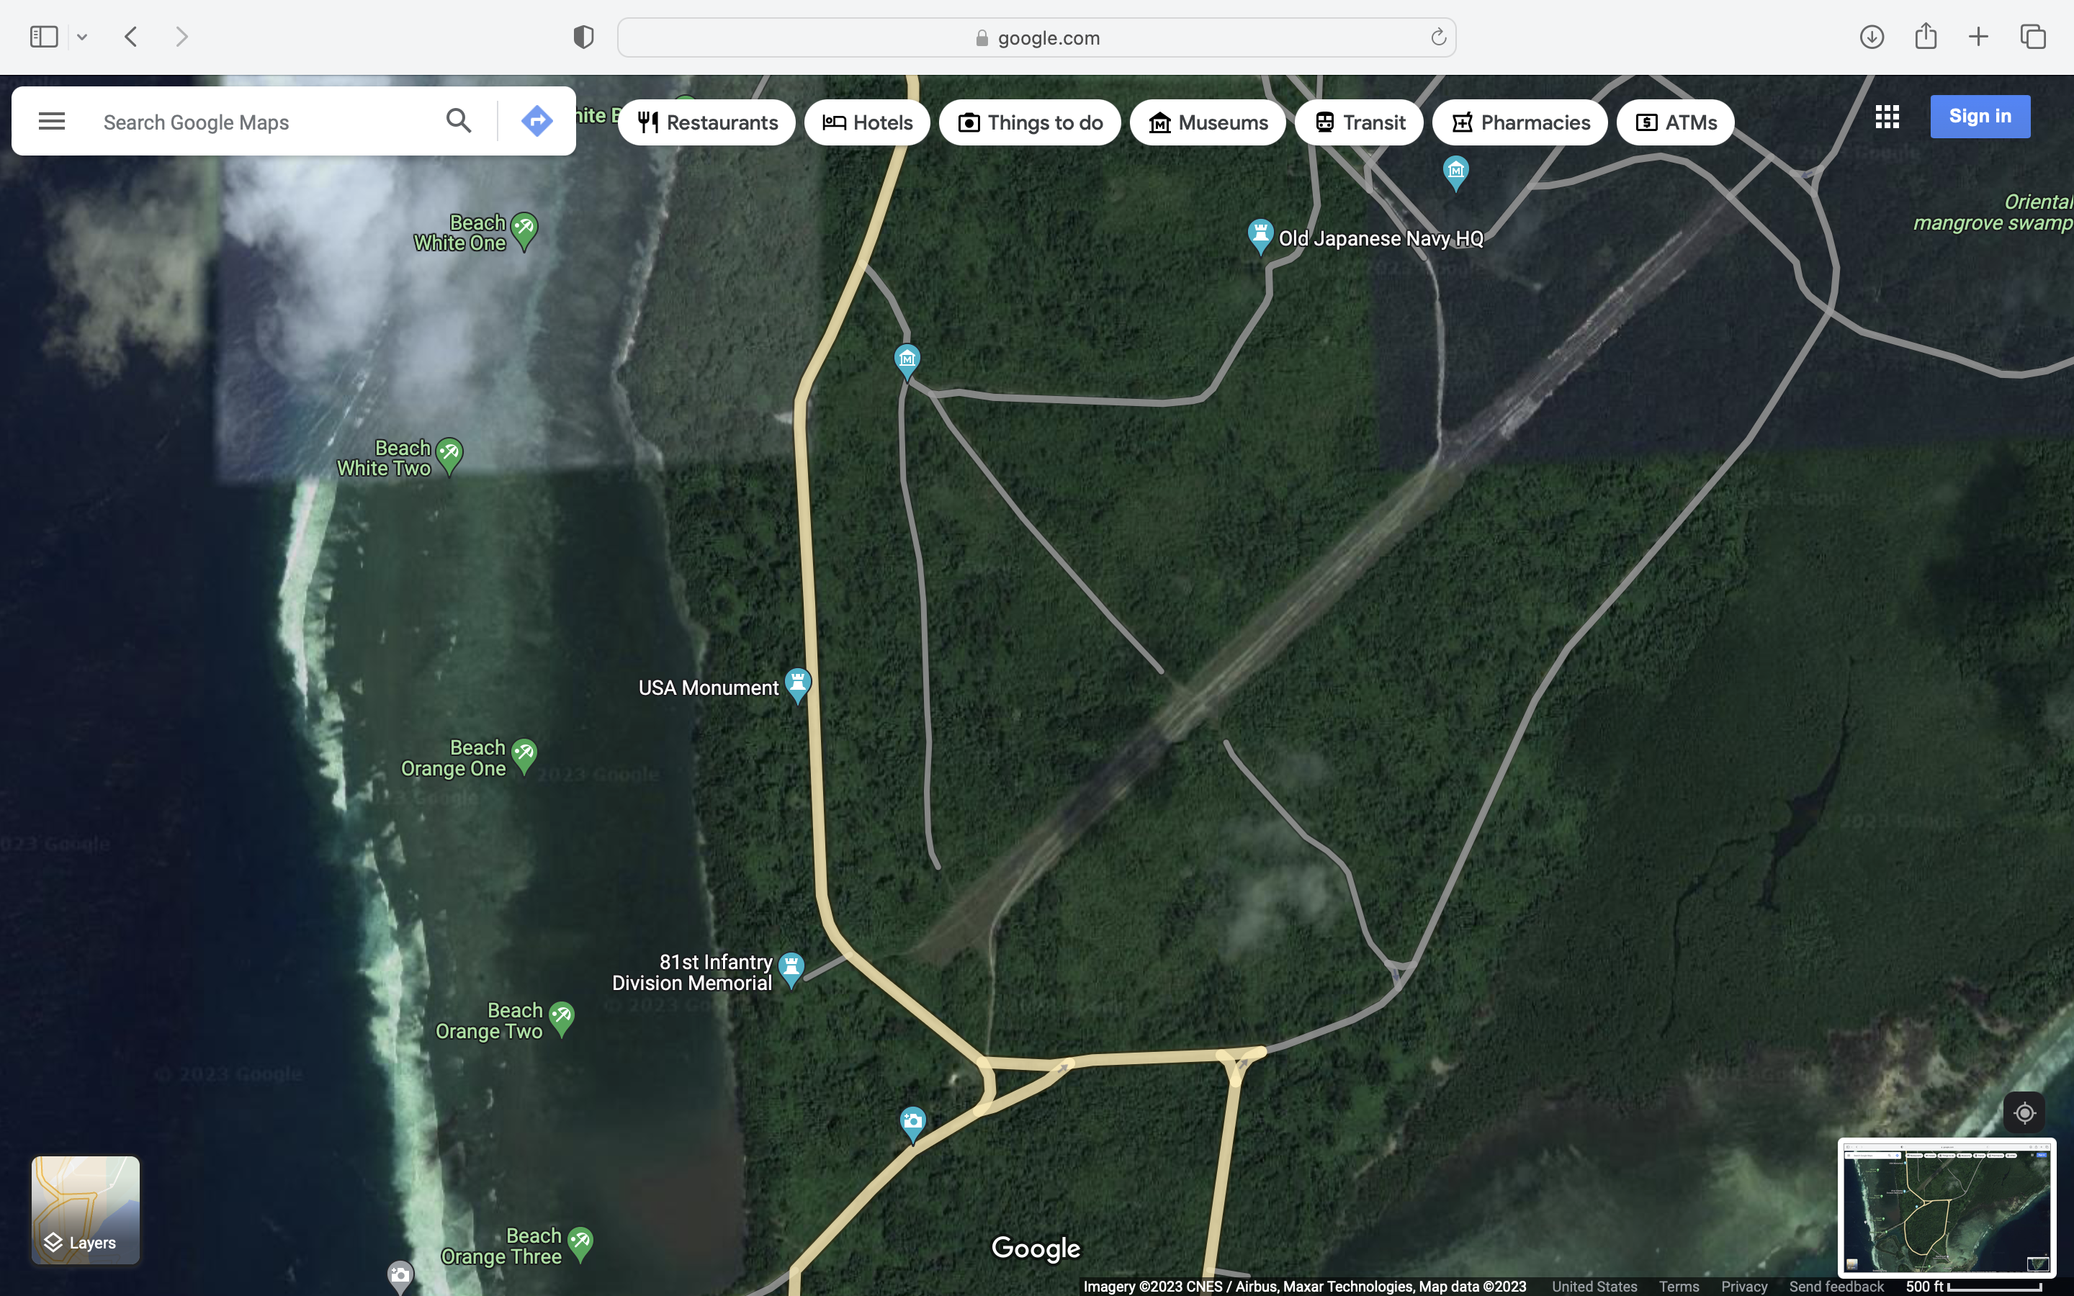Filter by the Restaurants chip
This screenshot has width=2074, height=1296.
tap(707, 122)
